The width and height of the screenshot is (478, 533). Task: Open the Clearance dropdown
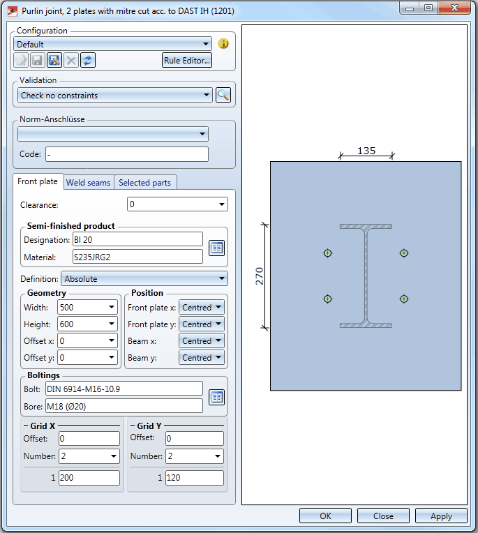(177, 204)
